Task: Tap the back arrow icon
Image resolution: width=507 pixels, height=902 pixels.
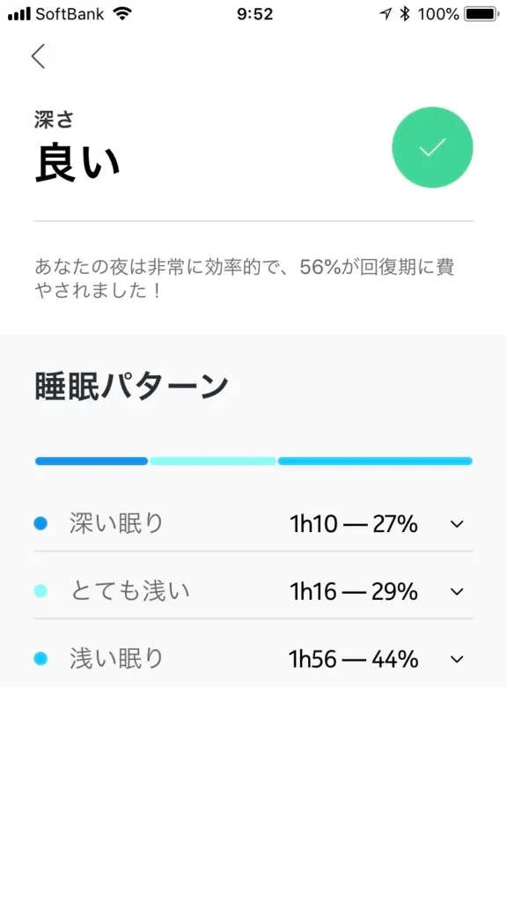Action: [x=39, y=56]
